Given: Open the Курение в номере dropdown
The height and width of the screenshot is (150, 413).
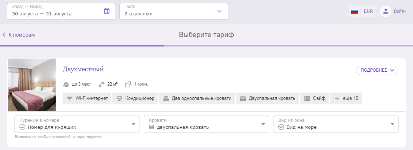Looking at the screenshot, I should pyautogui.click(x=77, y=124).
